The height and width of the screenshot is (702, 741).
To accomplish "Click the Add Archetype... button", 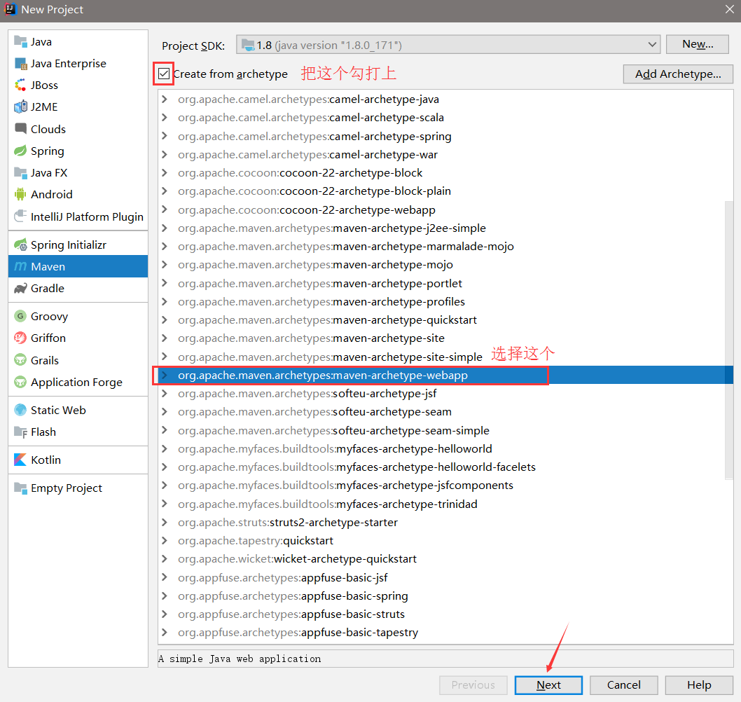I will (678, 74).
